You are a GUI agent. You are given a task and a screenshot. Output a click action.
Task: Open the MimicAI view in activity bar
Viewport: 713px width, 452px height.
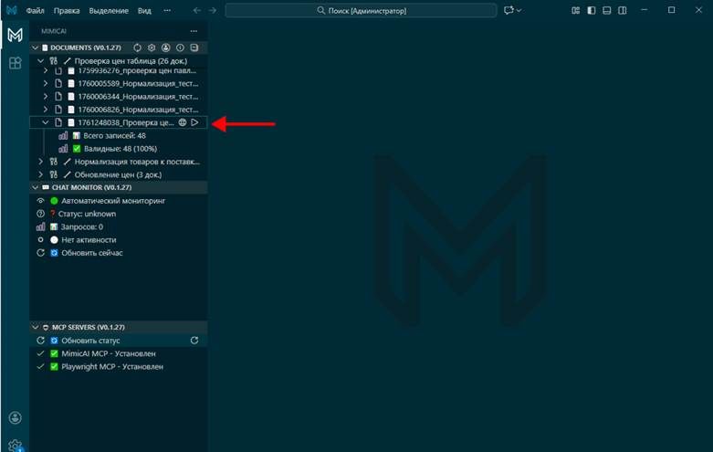(x=15, y=36)
